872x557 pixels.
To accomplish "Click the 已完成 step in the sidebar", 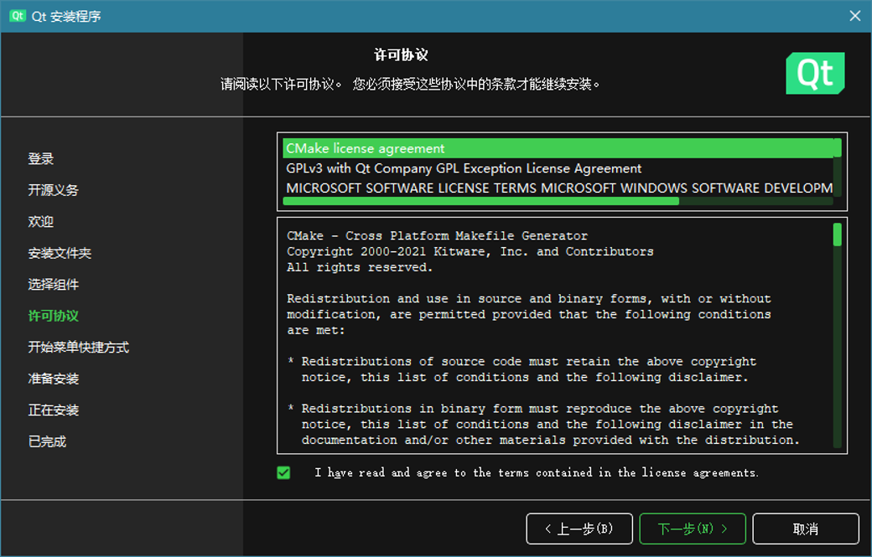I will [47, 441].
